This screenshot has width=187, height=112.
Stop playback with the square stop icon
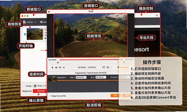[x=64, y=68]
